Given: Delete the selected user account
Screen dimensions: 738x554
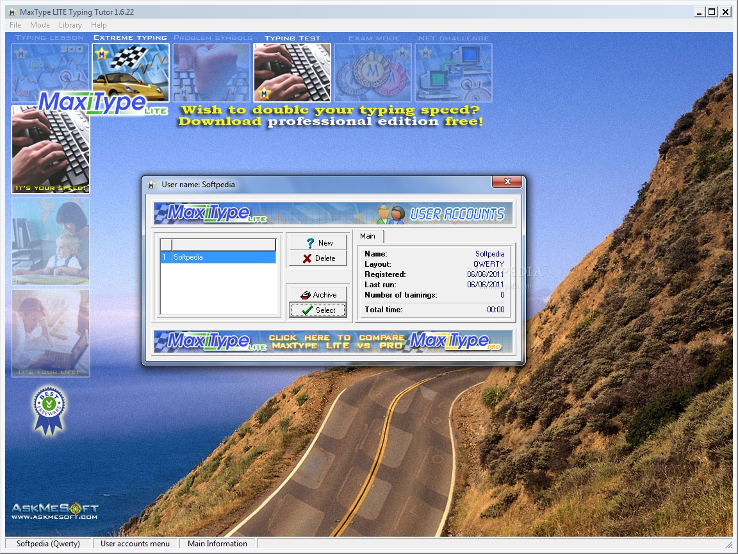Looking at the screenshot, I should coord(318,258).
